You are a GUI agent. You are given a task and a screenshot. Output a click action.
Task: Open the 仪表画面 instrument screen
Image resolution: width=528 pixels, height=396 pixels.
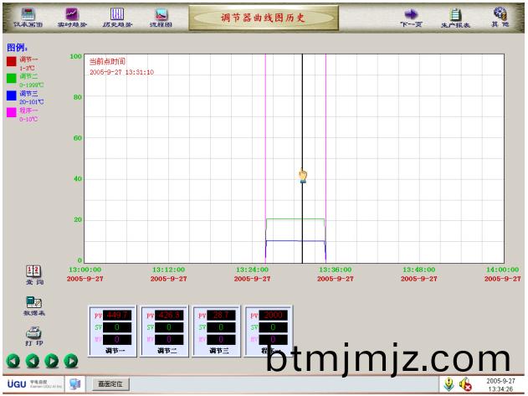click(x=28, y=17)
